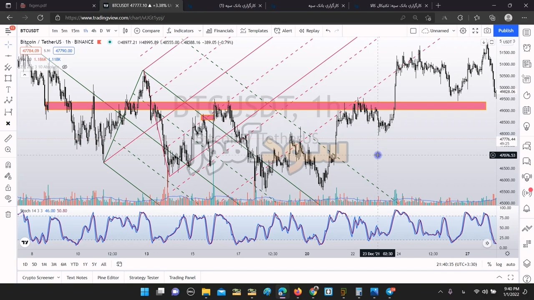Screen dimensions: 534x300
Task: Select the 15m timeframe
Action: pyautogui.click(x=75, y=30)
